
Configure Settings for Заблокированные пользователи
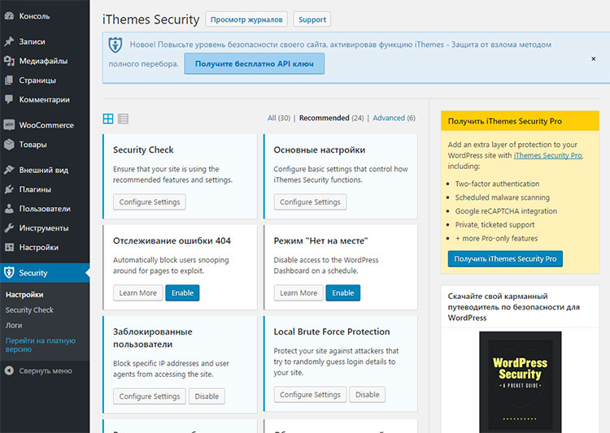(x=150, y=396)
